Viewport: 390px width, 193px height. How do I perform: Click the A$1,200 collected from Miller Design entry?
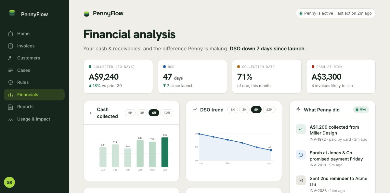click(x=332, y=133)
